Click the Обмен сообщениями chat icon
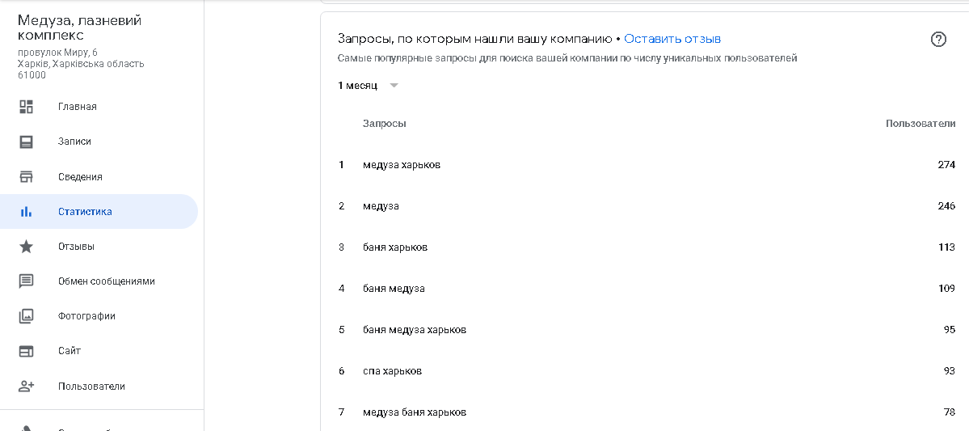This screenshot has width=969, height=431. pos(27,281)
